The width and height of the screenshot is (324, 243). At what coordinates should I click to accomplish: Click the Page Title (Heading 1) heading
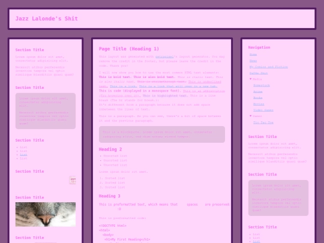point(129,49)
